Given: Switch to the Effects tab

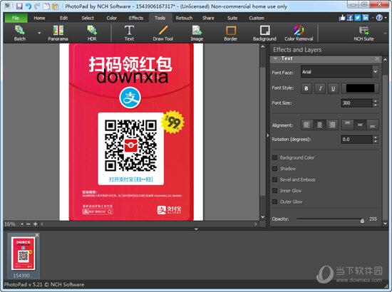Looking at the screenshot, I should [x=135, y=18].
